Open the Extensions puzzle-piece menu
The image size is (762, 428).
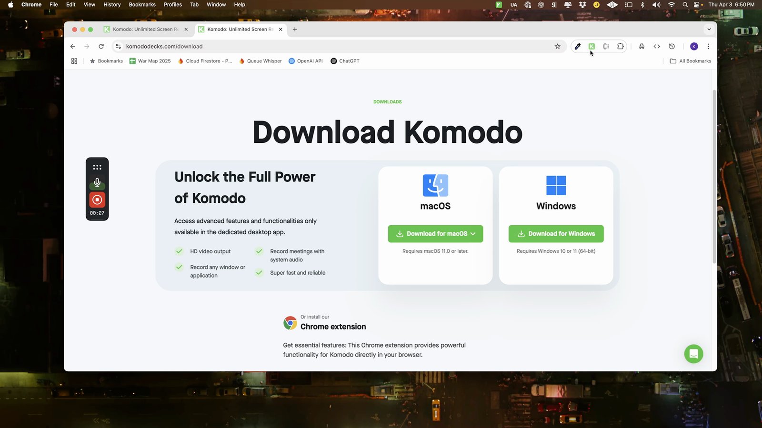point(620,46)
